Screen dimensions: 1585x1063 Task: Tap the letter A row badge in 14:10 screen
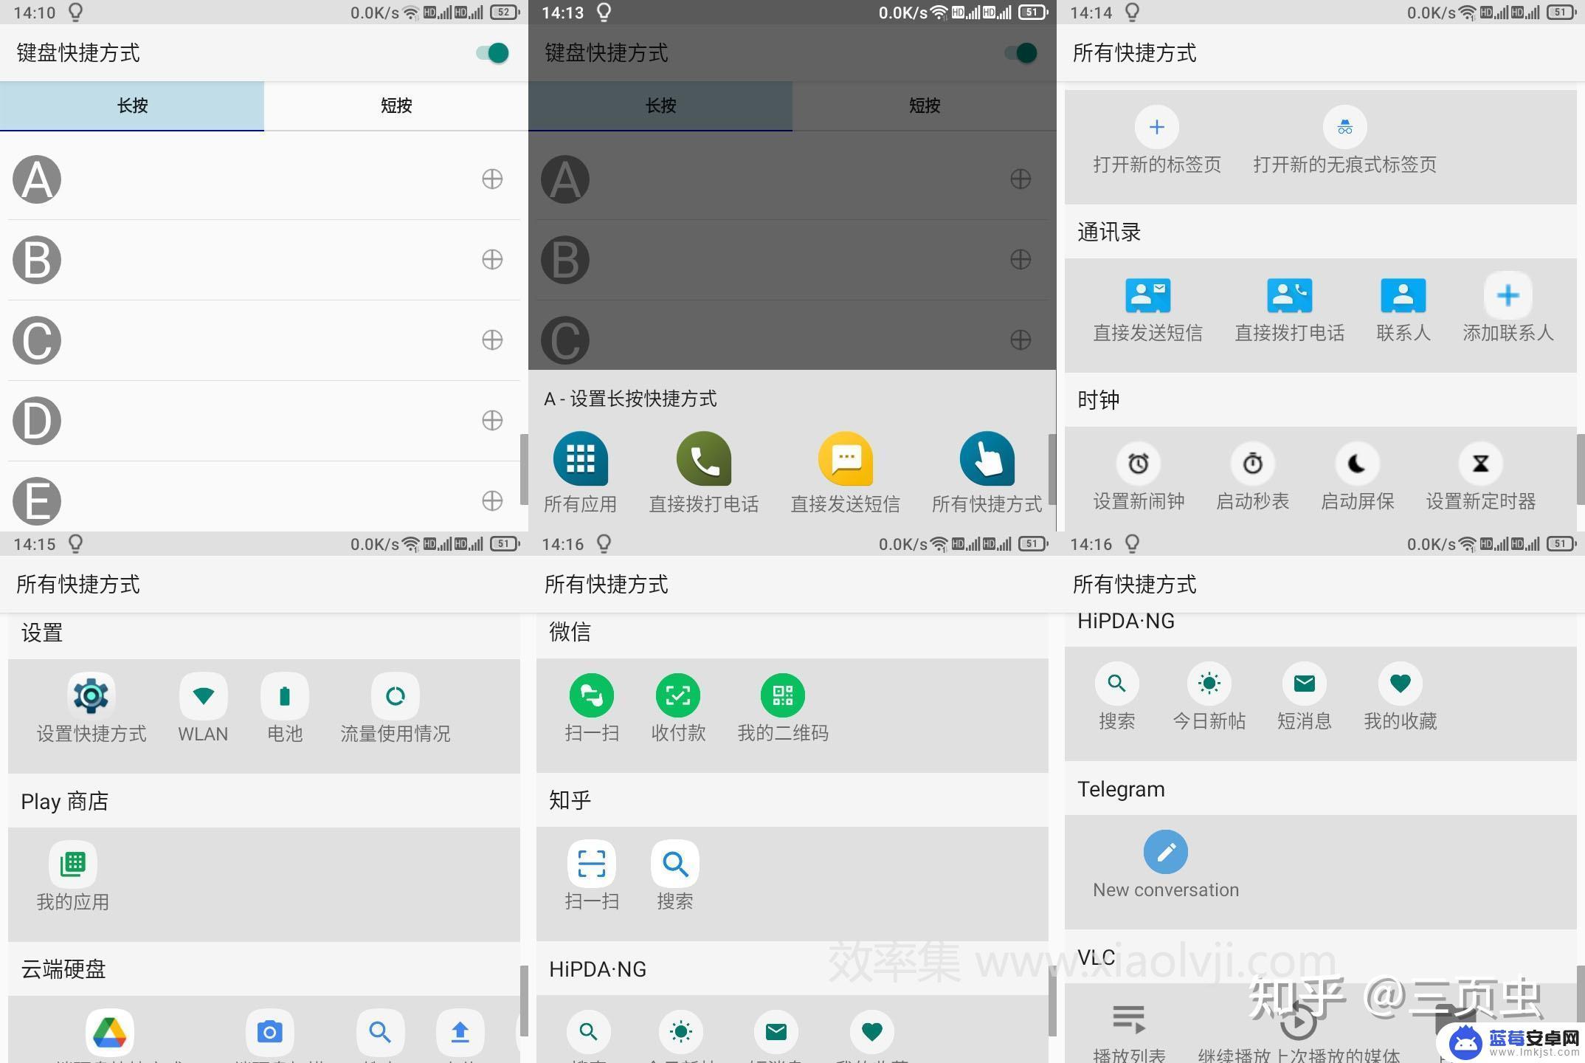tap(37, 179)
